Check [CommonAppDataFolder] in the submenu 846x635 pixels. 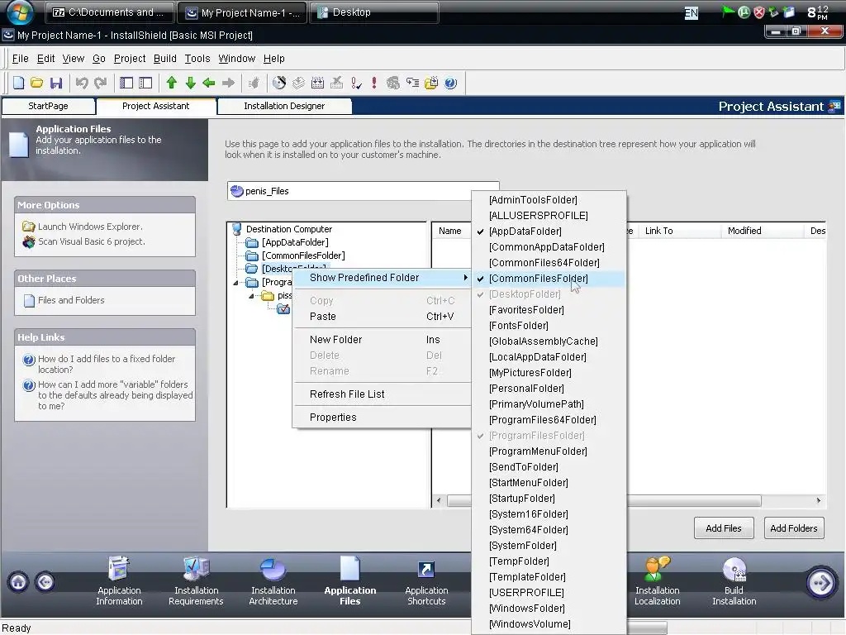click(549, 246)
